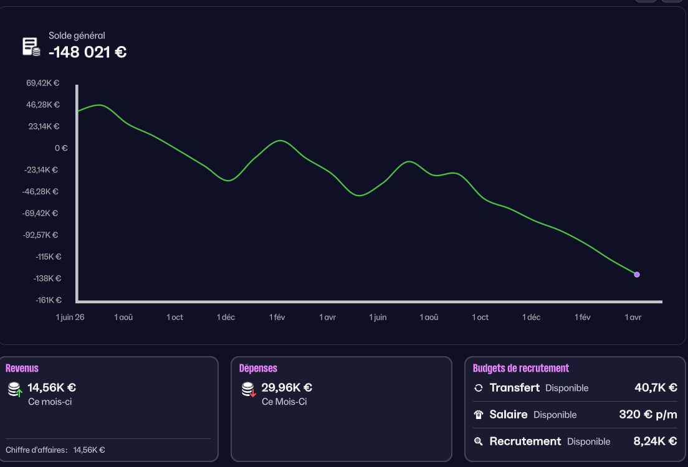
Task: Click the 0 € axis label on graph
Action: tap(61, 148)
